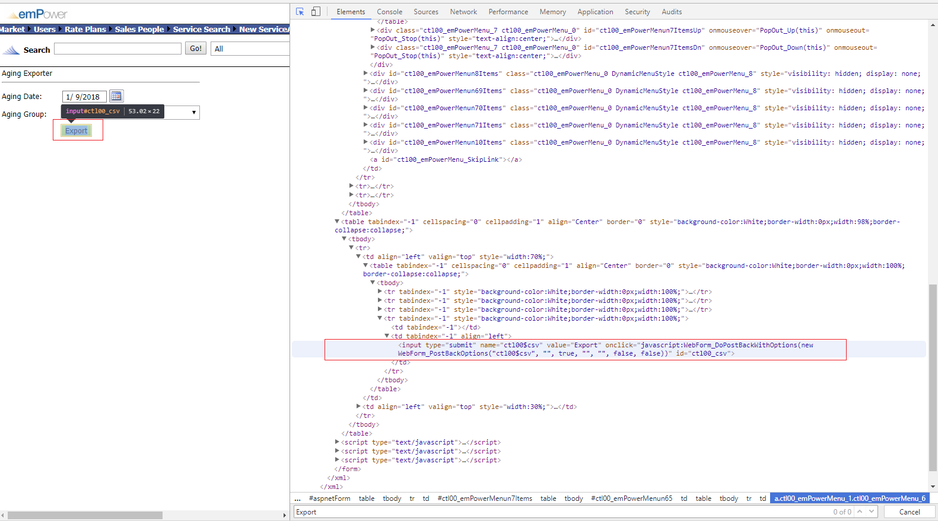
Task: Go to next search result arrow
Action: click(872, 512)
